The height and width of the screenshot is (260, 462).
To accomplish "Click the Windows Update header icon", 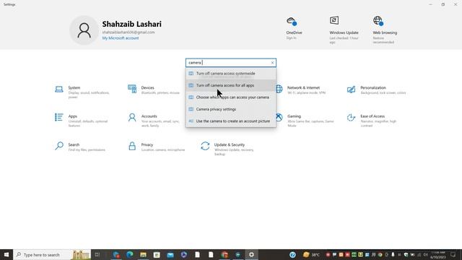I will [x=334, y=20].
